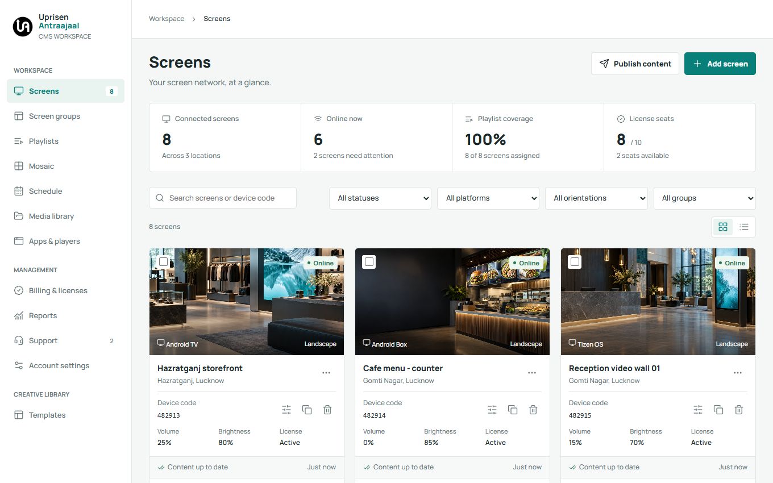The height and width of the screenshot is (483, 773).
Task: Open Billing & licenses
Action: [x=65, y=290]
